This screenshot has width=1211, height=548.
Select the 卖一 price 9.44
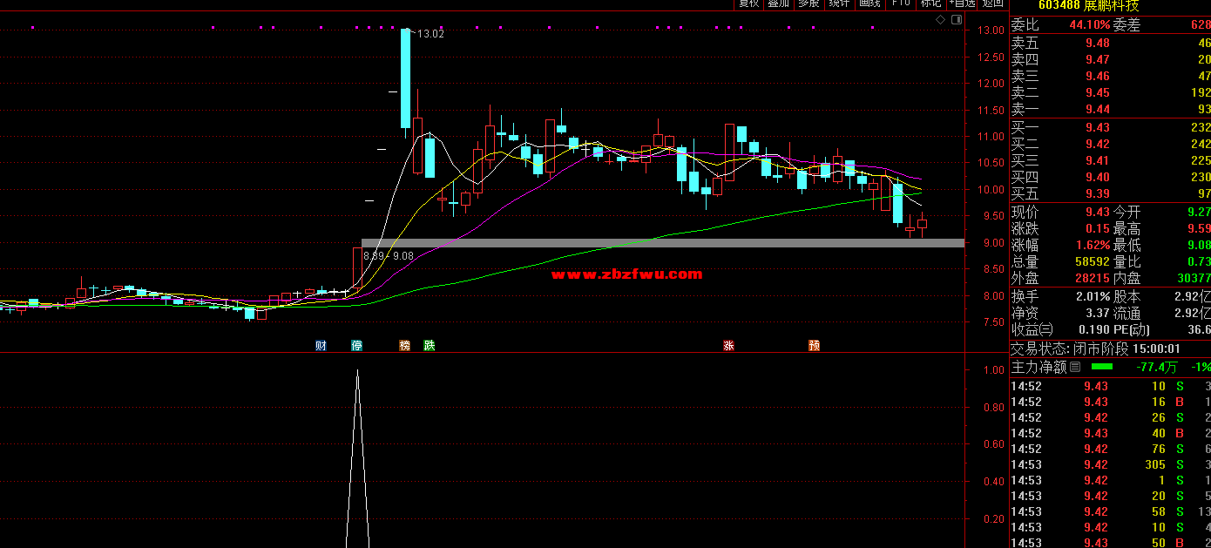[1098, 110]
